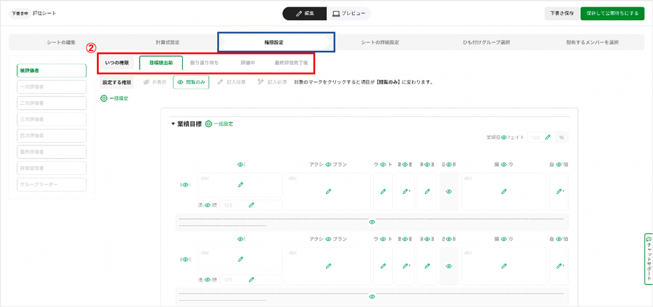Switch to 振り返り待ち timing tab
The width and height of the screenshot is (653, 307).
click(x=204, y=63)
